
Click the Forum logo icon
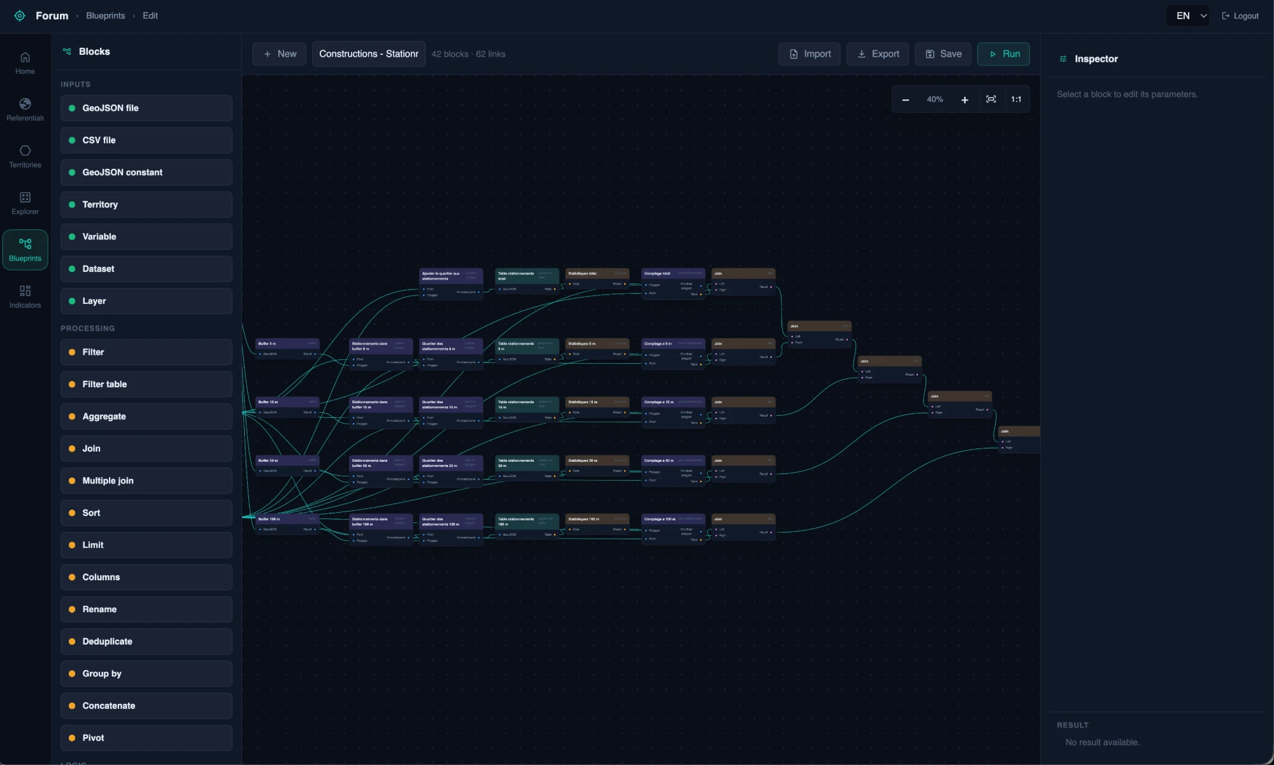coord(20,16)
